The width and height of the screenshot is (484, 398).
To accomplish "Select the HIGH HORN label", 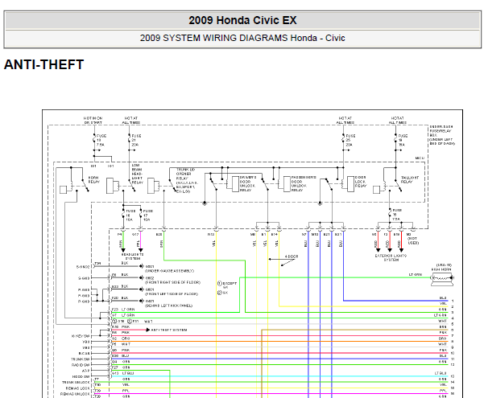I will (441, 269).
